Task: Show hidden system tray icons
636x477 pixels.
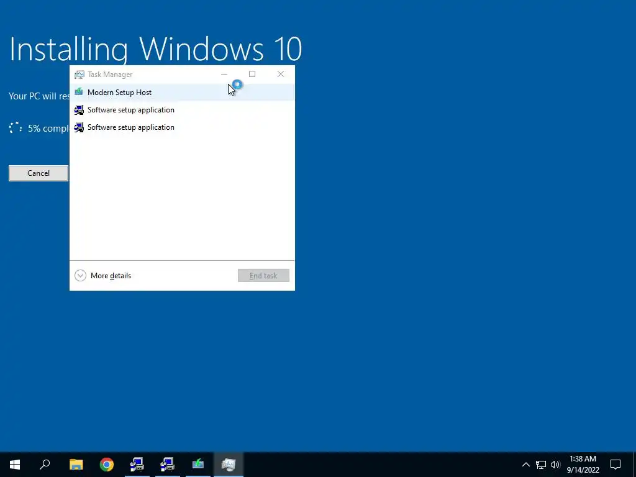Action: point(525,465)
